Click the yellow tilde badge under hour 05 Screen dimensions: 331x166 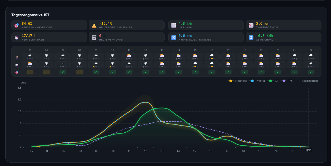coord(30,72)
